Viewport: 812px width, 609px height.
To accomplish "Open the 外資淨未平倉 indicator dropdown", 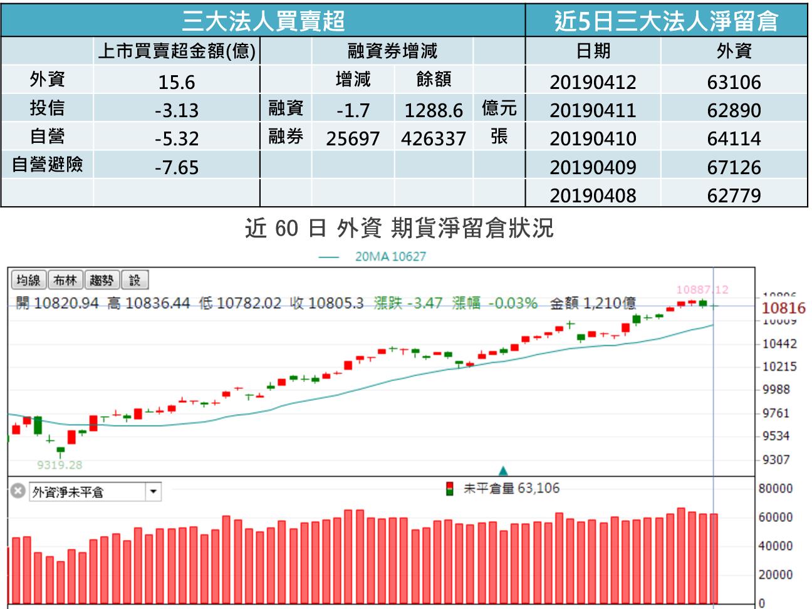I will pyautogui.click(x=153, y=492).
